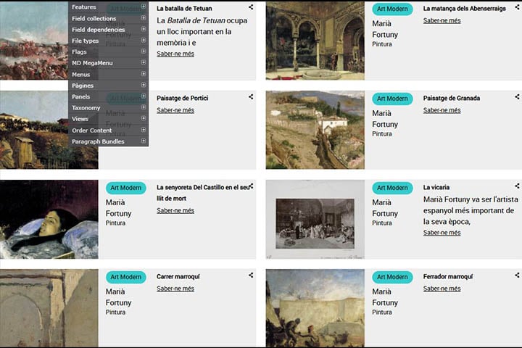Follow Saber-ne més under La vicaria
Screen dimensions: 522x348
442,233
